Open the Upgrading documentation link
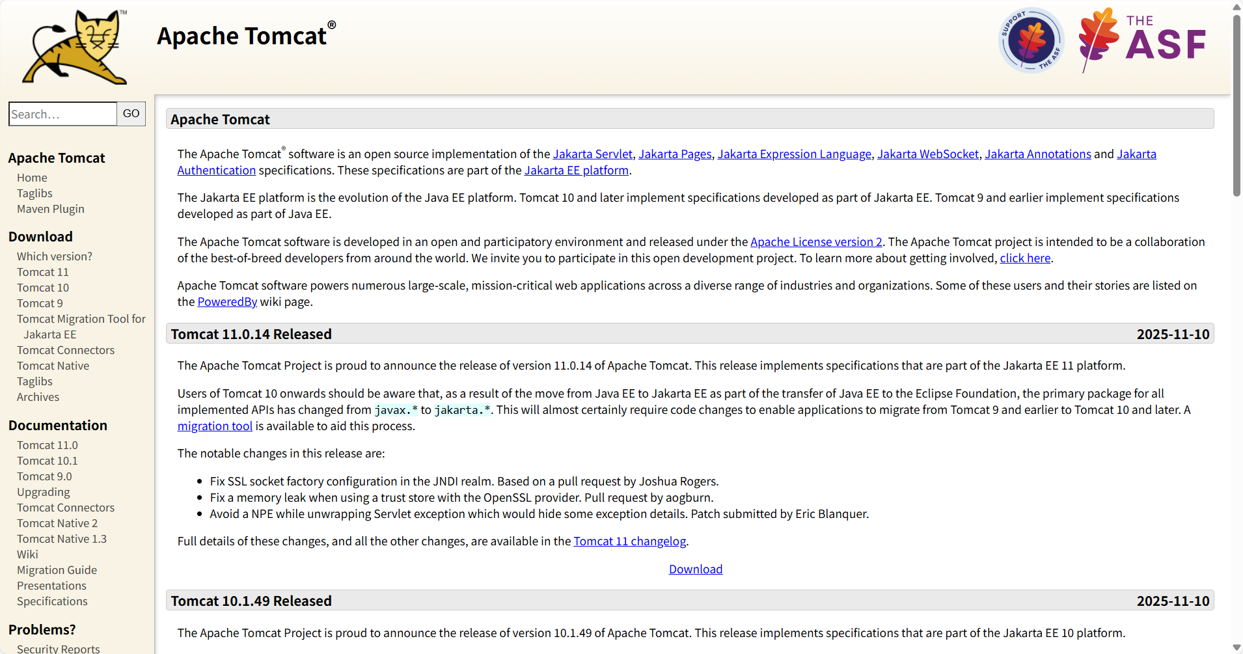 tap(44, 492)
